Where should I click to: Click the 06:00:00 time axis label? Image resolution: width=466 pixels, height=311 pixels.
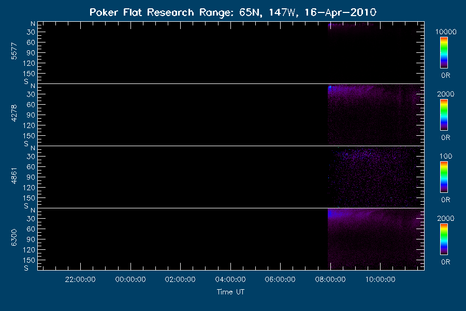pos(280,279)
